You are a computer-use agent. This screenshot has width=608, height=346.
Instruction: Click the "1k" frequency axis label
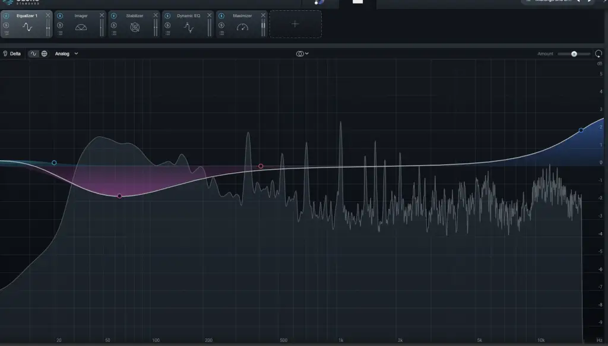pyautogui.click(x=341, y=340)
